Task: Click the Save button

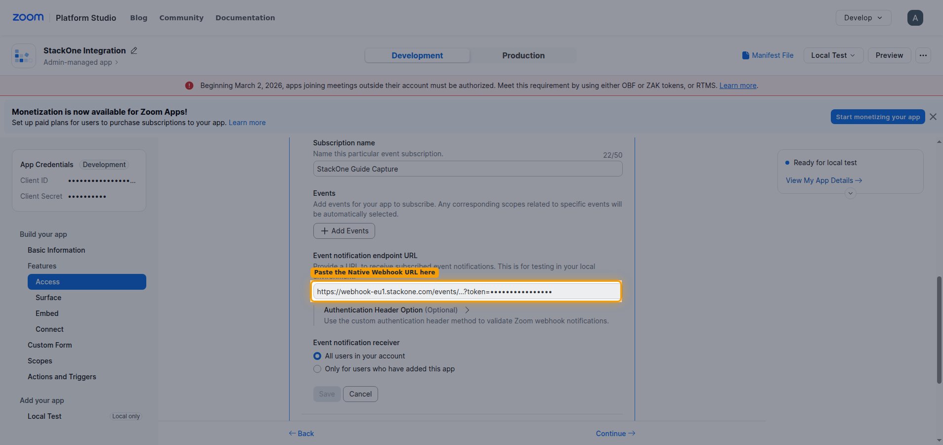Action: [x=327, y=394]
